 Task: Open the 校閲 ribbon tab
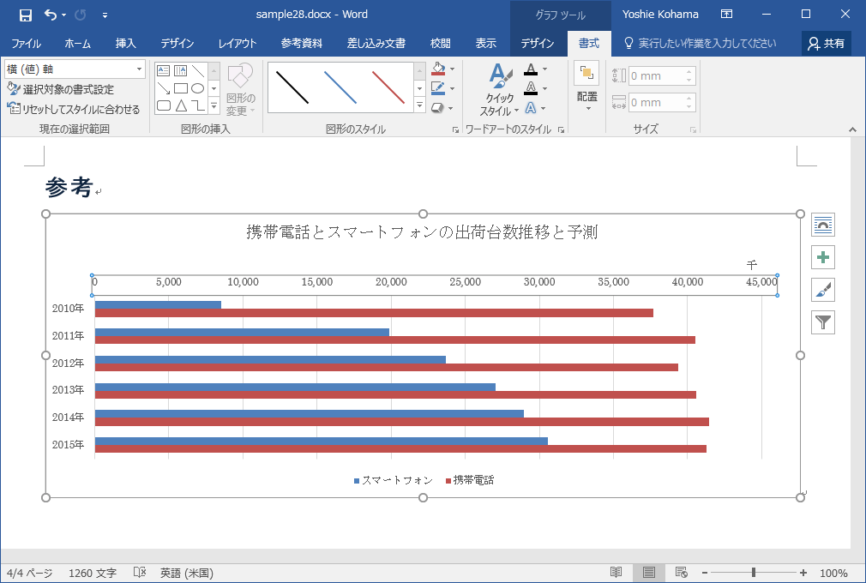click(441, 44)
